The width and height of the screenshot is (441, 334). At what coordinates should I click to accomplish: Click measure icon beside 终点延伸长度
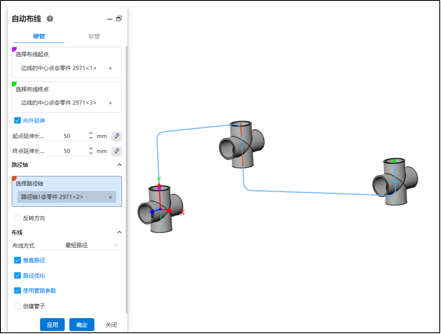pyautogui.click(x=117, y=151)
